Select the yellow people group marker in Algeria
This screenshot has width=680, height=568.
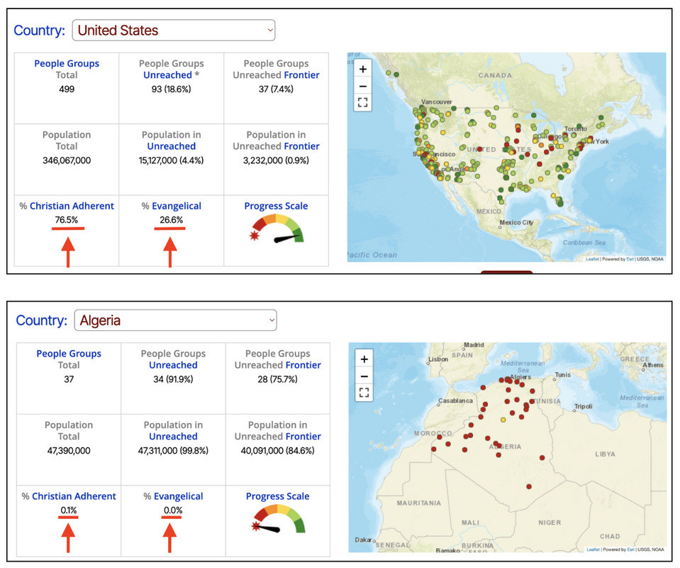click(x=503, y=420)
